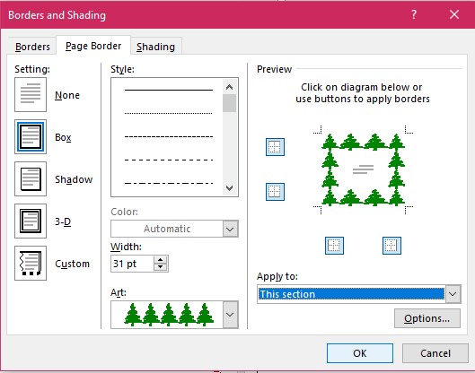The width and height of the screenshot is (475, 373).
Task: Increase width using the up spinner arrow
Action: (x=160, y=260)
